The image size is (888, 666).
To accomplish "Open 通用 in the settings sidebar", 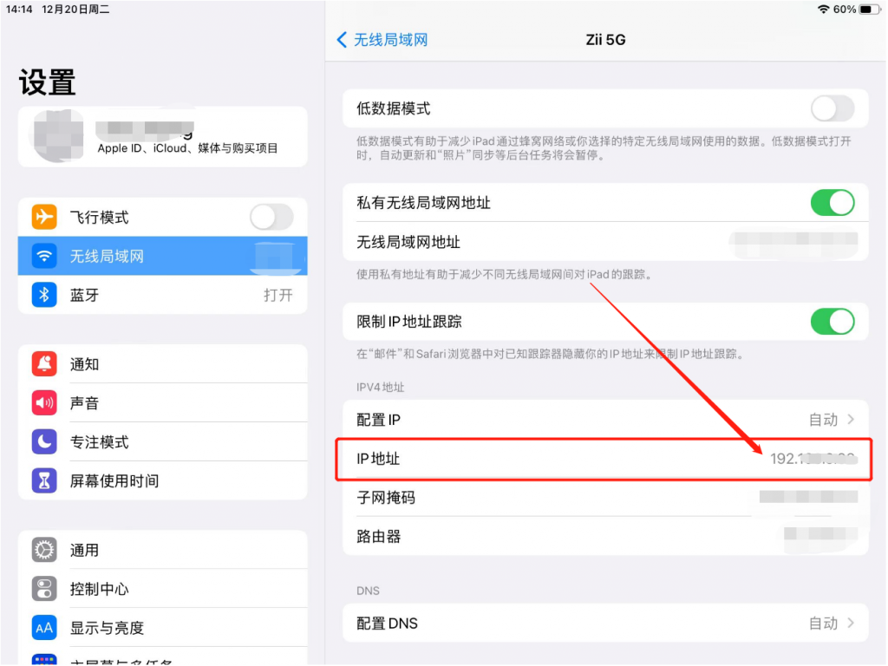I will tap(162, 549).
